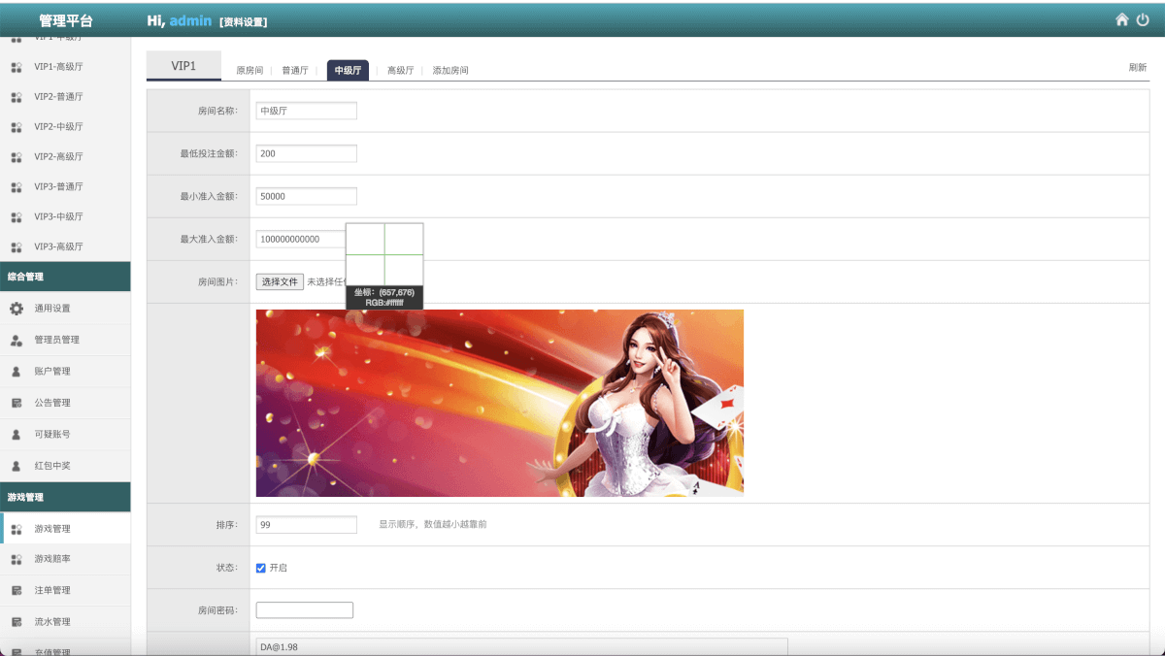Focus the 最低投注金额 input field
The width and height of the screenshot is (1165, 656).
(307, 153)
